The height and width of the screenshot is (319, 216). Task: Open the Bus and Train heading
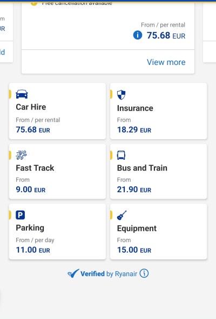(x=142, y=168)
